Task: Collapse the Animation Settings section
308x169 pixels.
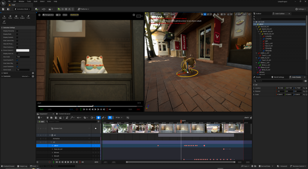Action: tap(2, 28)
